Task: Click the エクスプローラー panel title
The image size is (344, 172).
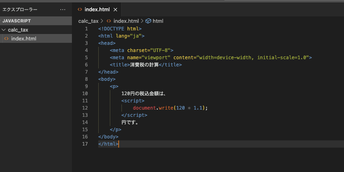Action: (20, 9)
